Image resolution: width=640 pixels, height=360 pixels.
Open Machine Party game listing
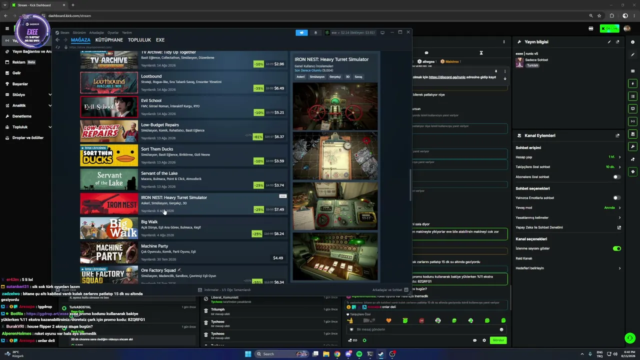[x=183, y=252]
